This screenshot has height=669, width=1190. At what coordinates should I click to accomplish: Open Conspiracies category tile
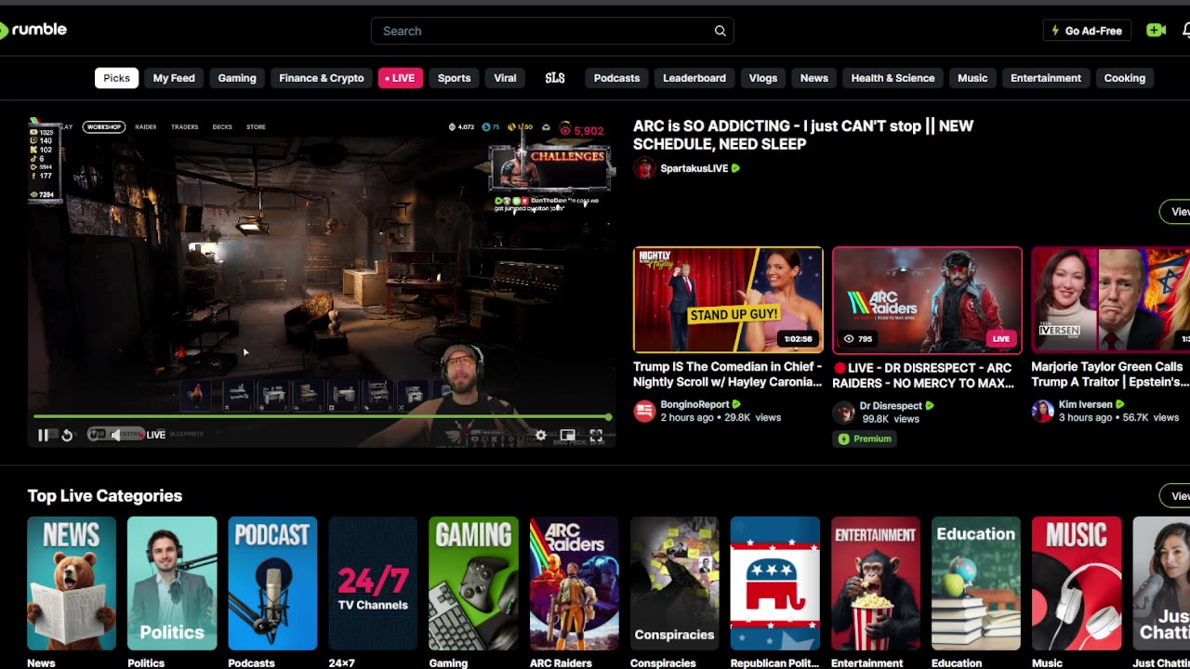point(674,584)
